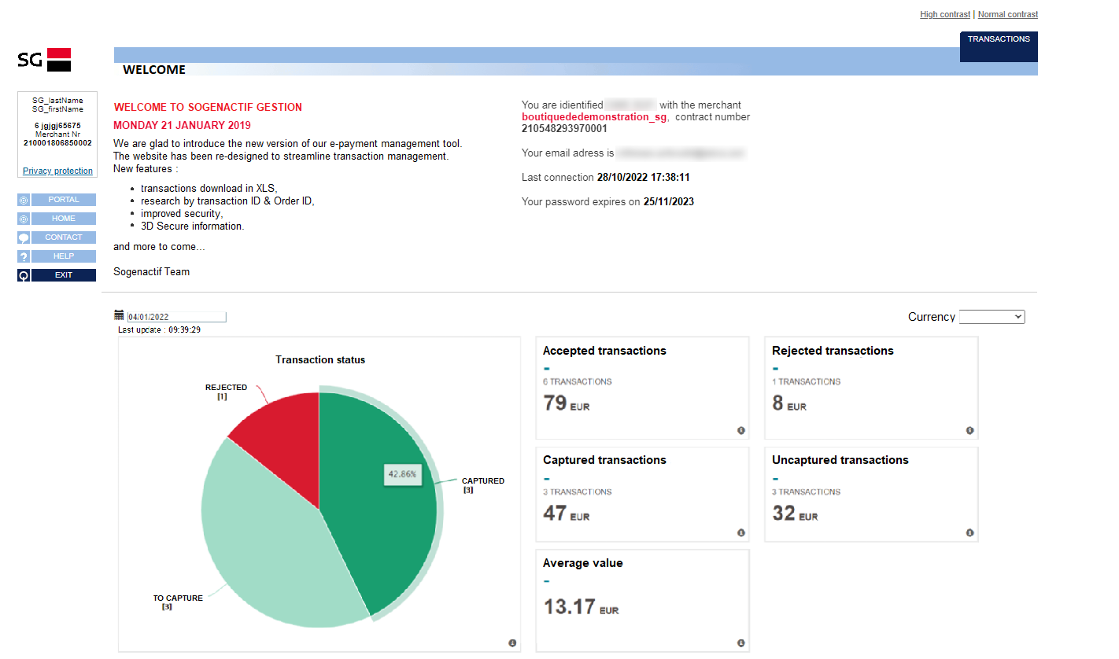Viewport: 1119px width, 659px height.
Task: Switch to High contrast mode
Action: point(945,14)
